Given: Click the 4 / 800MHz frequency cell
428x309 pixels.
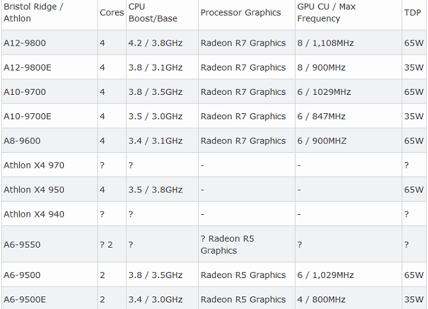Looking at the screenshot, I should [x=321, y=299].
